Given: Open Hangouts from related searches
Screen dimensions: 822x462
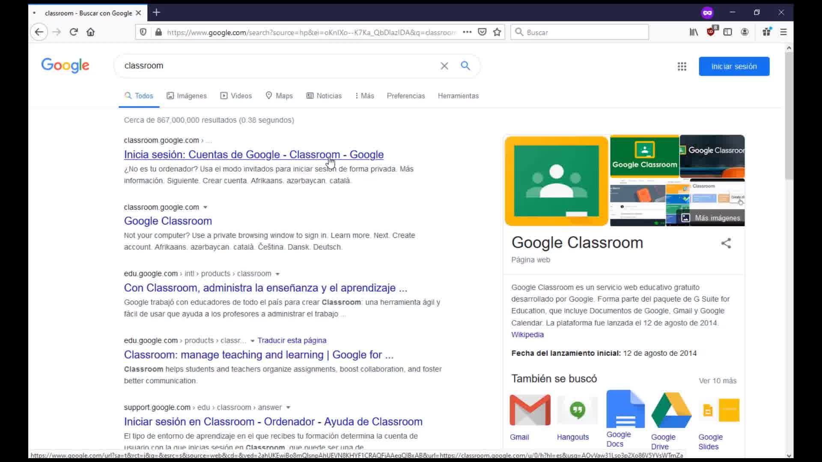Looking at the screenshot, I should pos(578,418).
